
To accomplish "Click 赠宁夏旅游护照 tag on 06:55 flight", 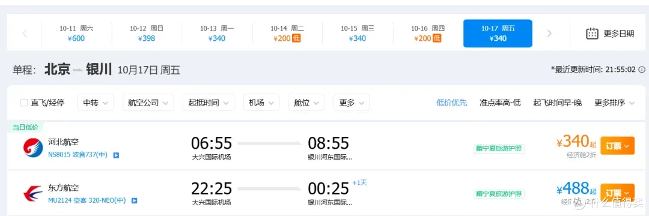I will click(x=499, y=149).
